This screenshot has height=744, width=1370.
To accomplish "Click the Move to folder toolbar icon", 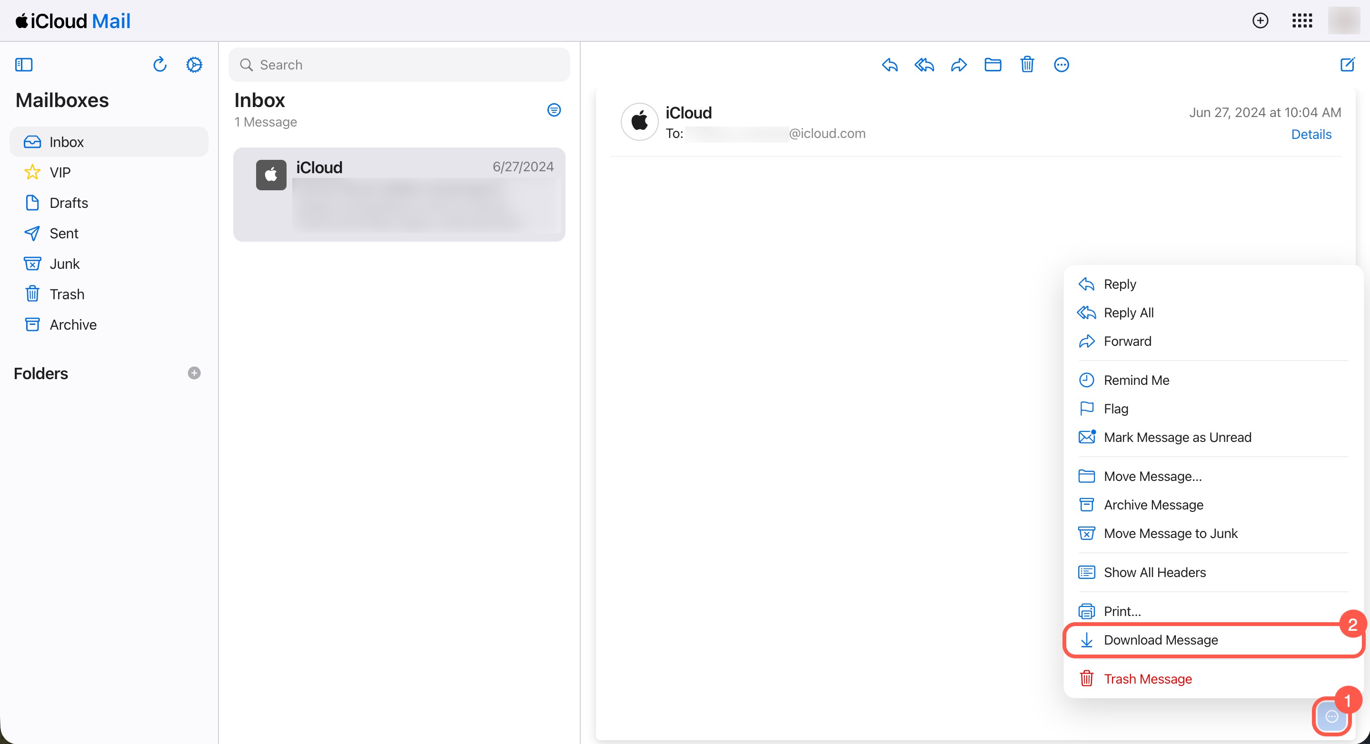I will (993, 65).
